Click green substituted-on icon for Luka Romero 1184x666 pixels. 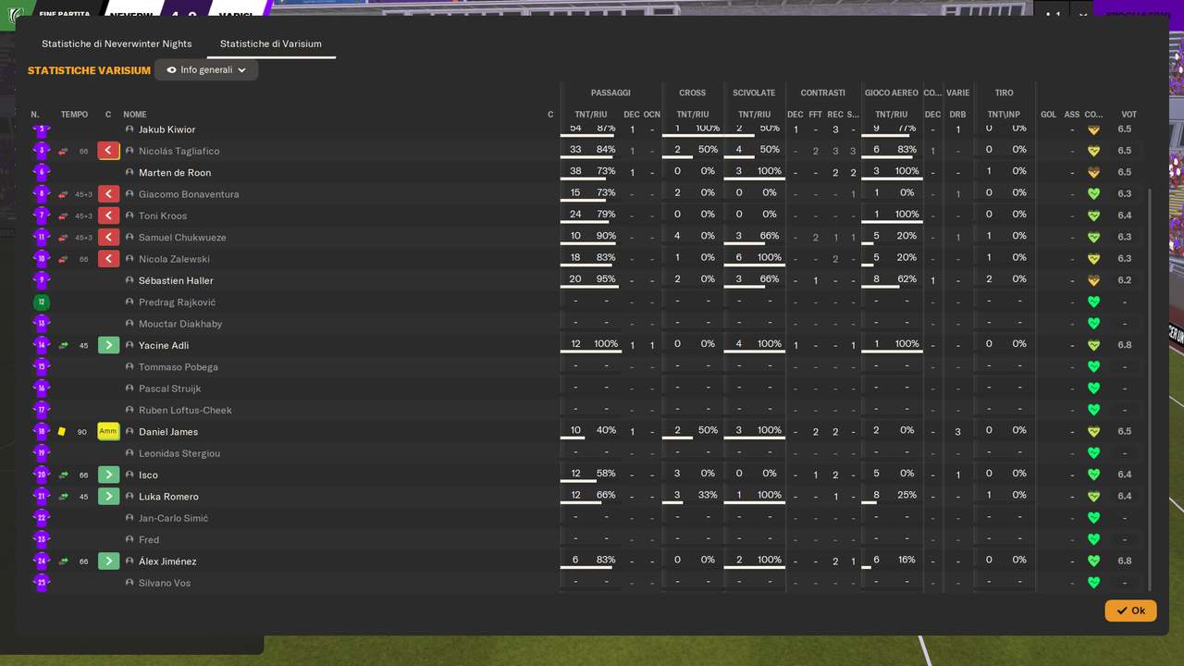(108, 497)
